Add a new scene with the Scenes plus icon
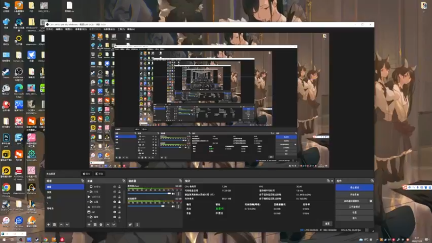 click(49, 225)
